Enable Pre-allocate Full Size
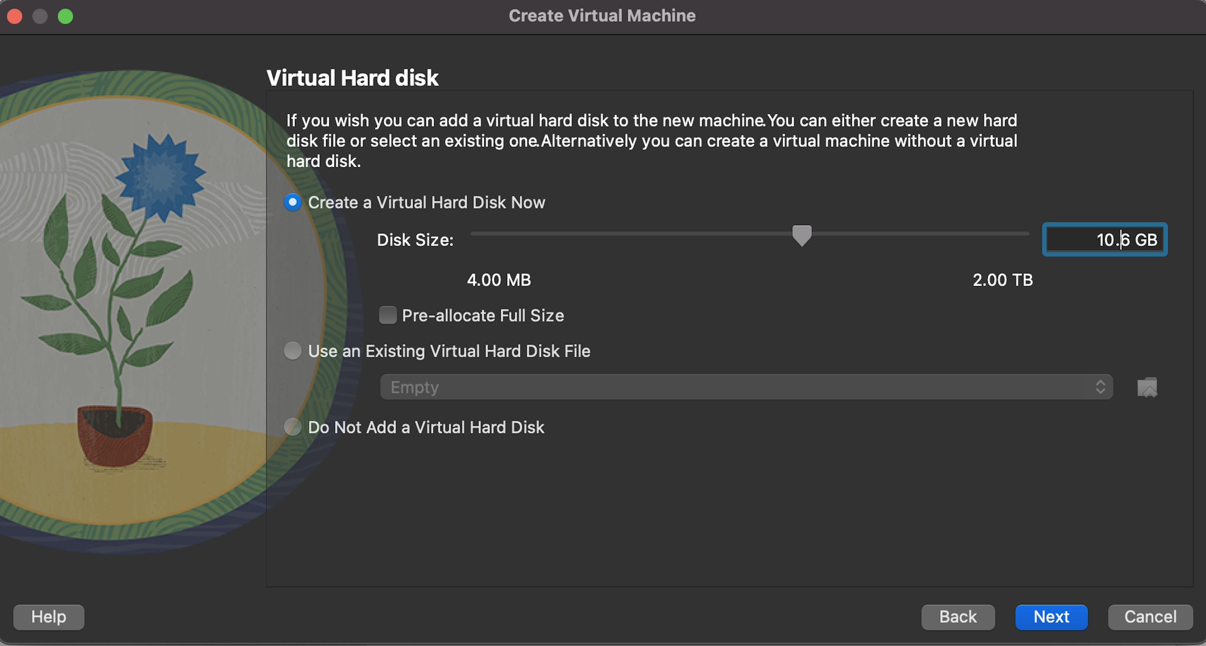The image size is (1206, 646). 388,315
